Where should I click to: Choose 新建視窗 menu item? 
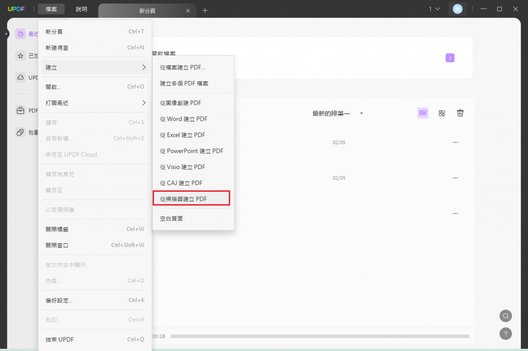pos(95,48)
